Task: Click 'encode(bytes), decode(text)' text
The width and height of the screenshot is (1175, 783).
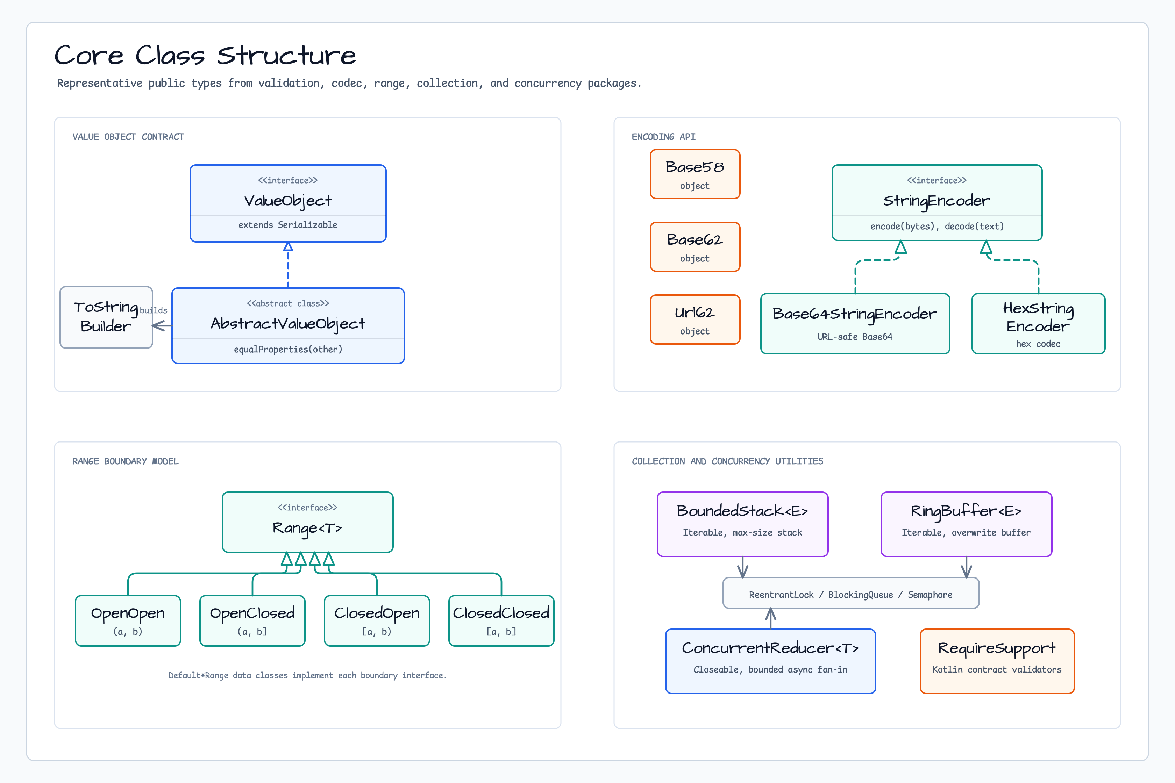Action: 937,226
